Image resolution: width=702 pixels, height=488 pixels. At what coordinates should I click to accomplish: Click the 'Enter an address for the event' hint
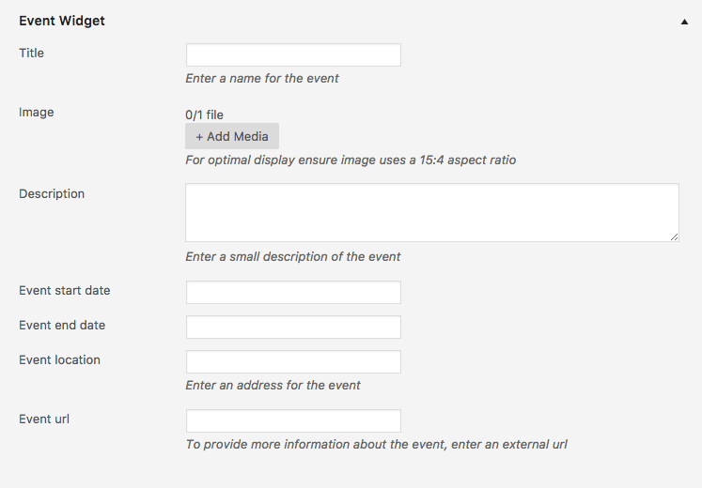(x=273, y=385)
